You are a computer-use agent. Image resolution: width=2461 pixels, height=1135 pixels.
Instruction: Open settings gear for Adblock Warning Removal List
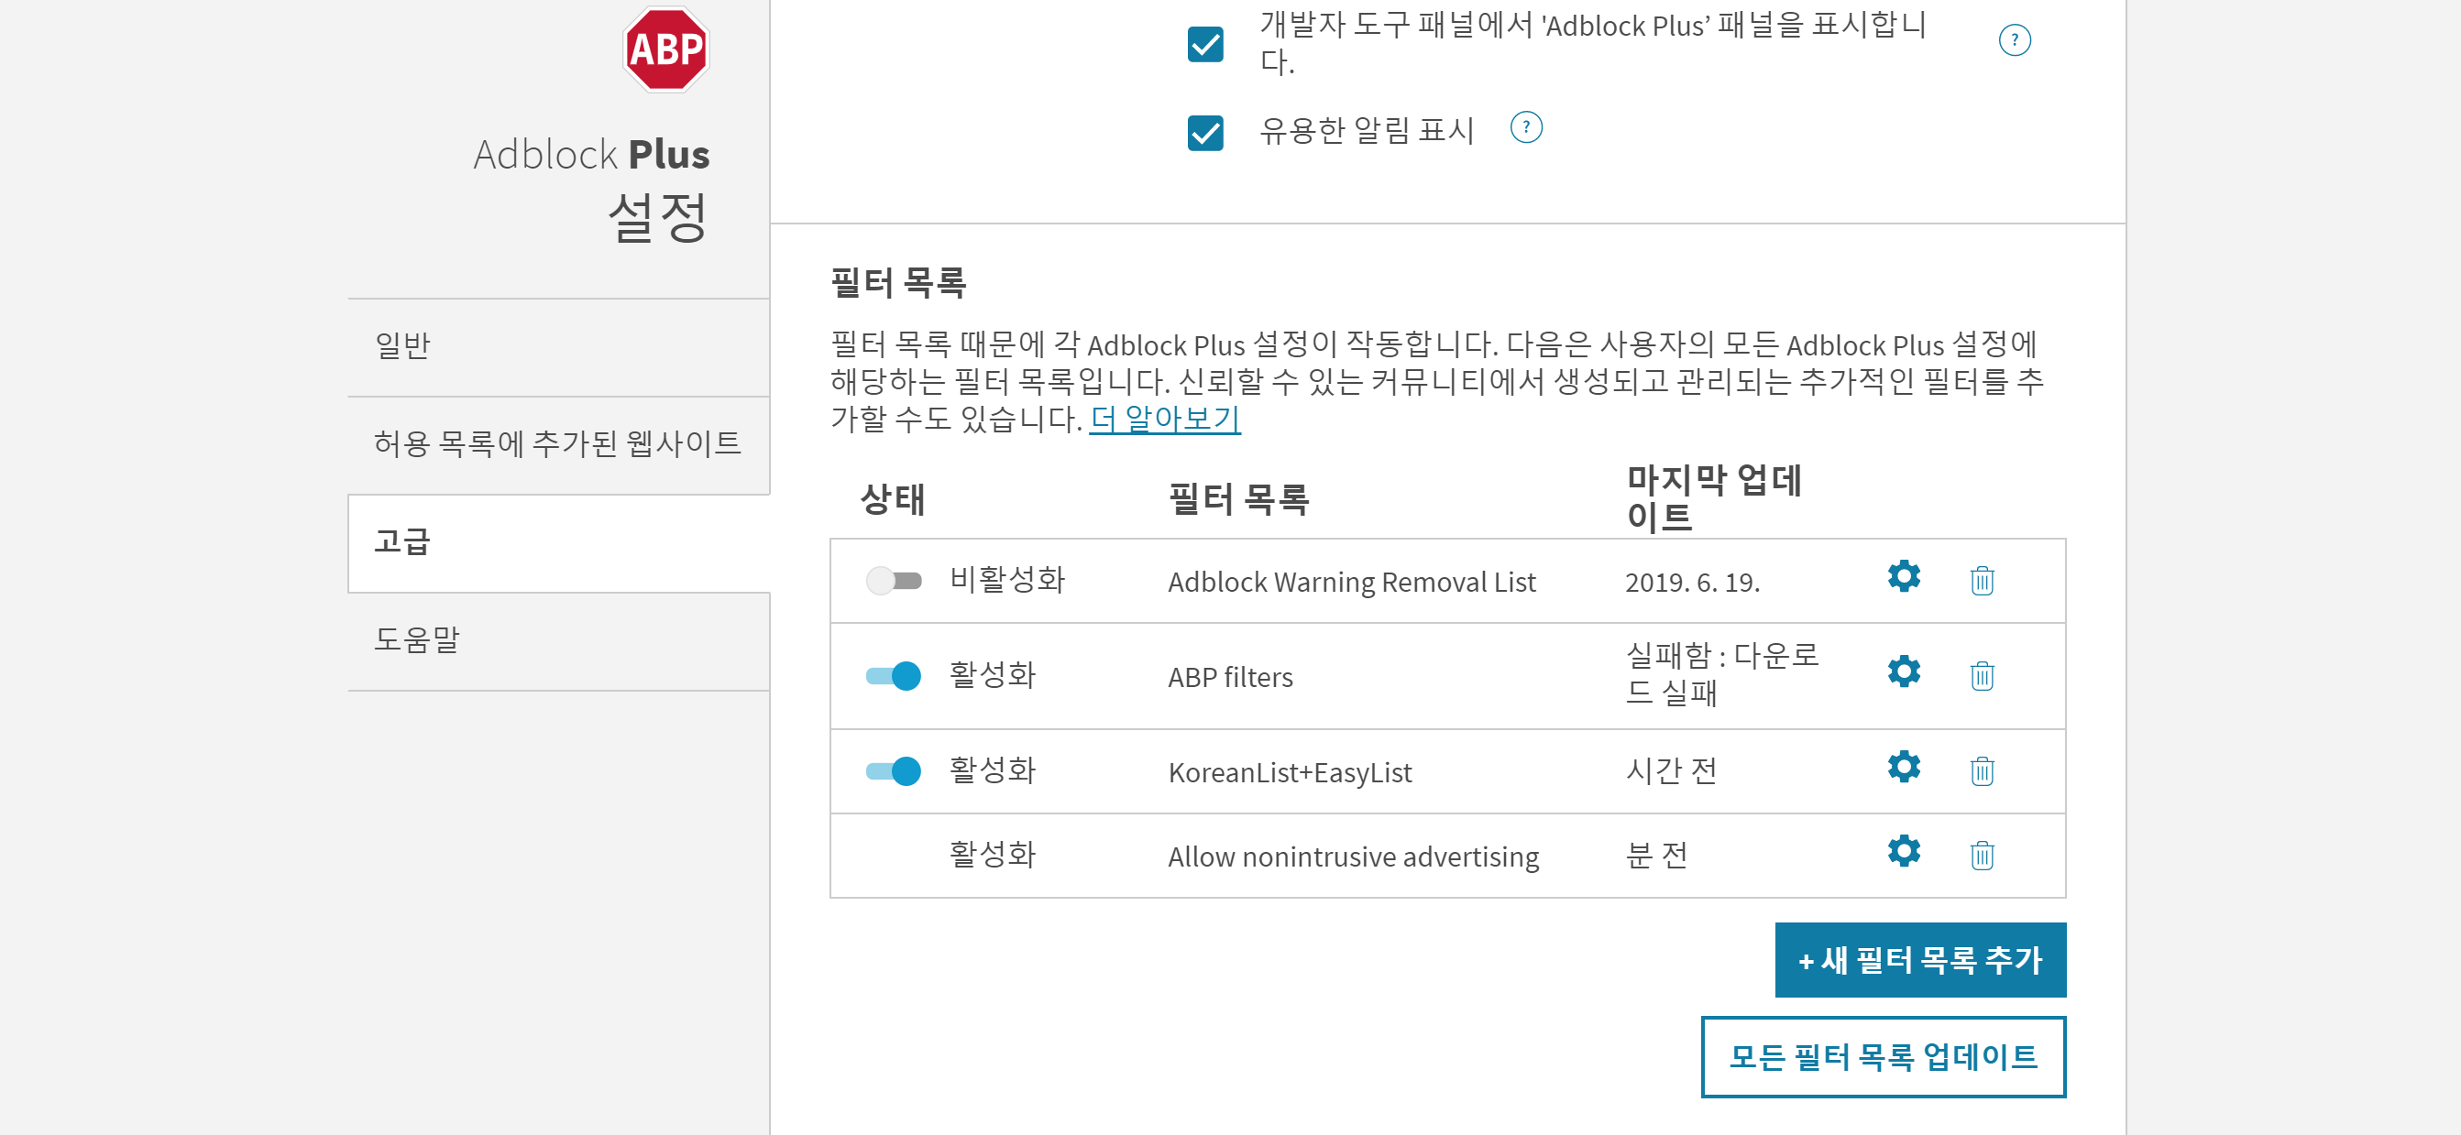1903,576
